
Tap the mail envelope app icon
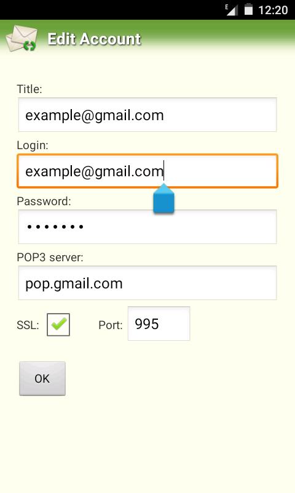coord(22,39)
